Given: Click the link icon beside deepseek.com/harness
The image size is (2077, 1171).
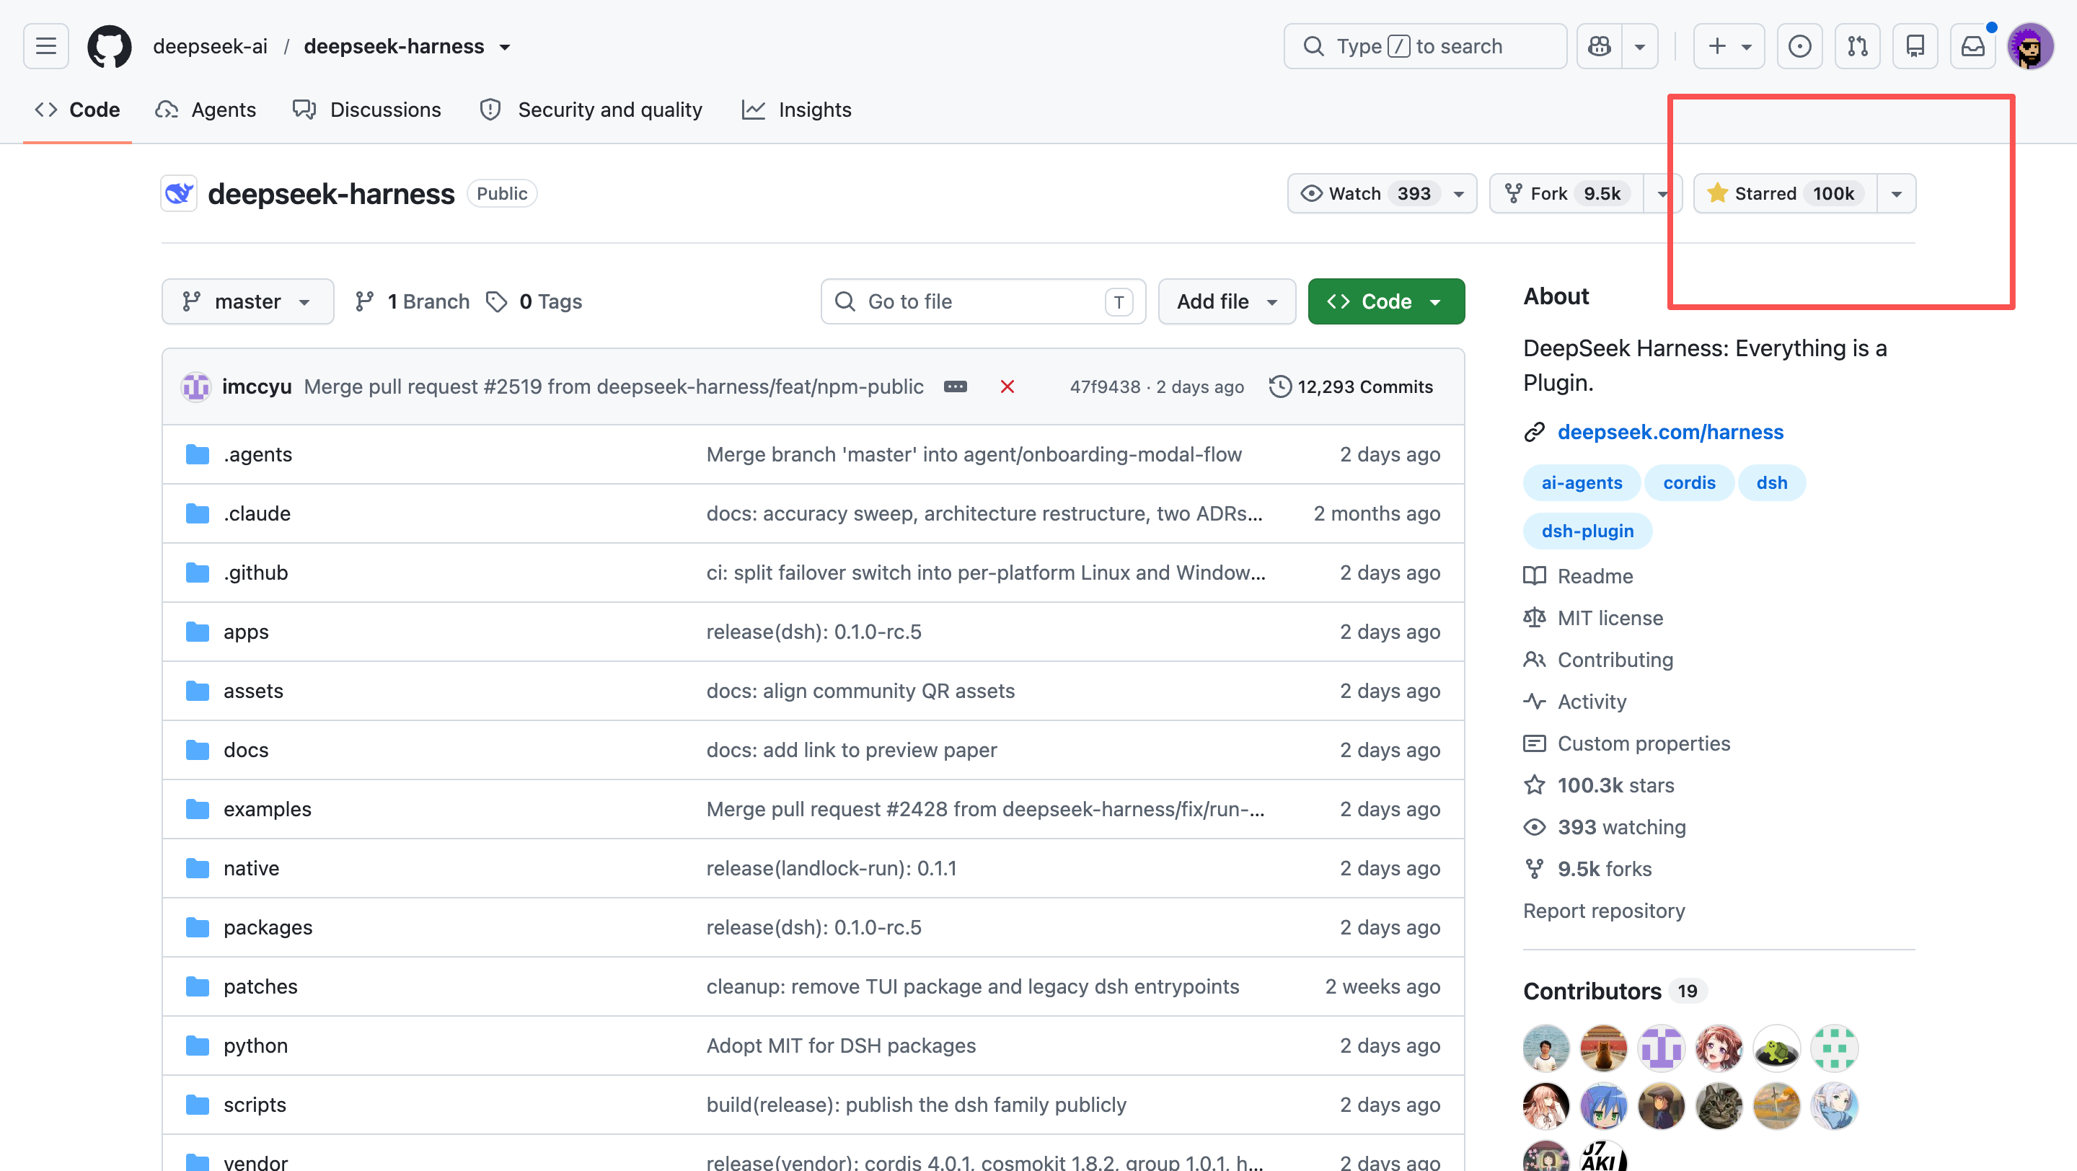Looking at the screenshot, I should (x=1535, y=432).
